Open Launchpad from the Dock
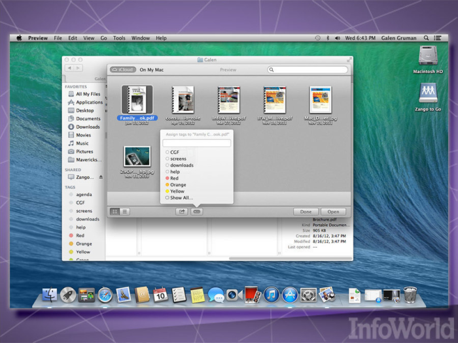Screen dimensions: 458x343 click(68, 295)
